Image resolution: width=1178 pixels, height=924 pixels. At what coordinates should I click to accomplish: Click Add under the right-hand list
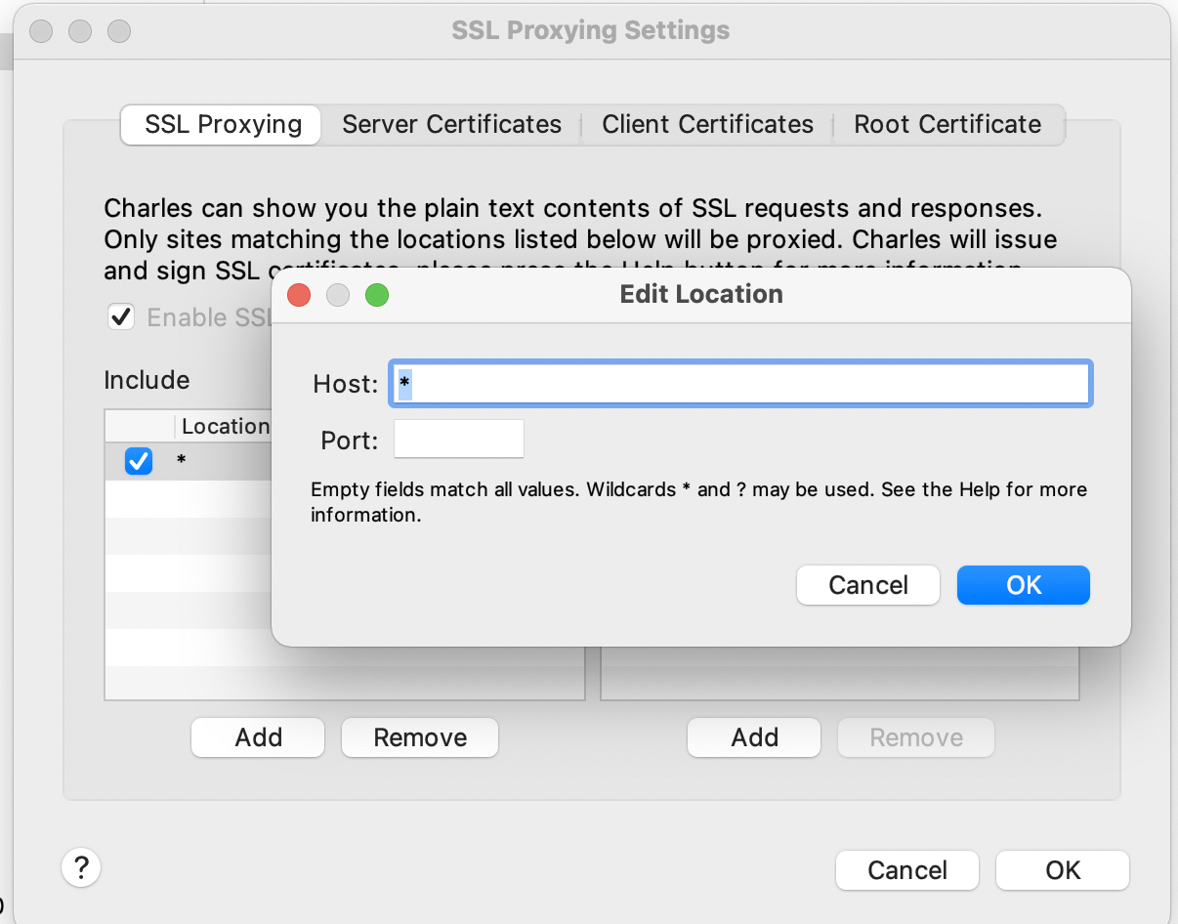point(754,737)
